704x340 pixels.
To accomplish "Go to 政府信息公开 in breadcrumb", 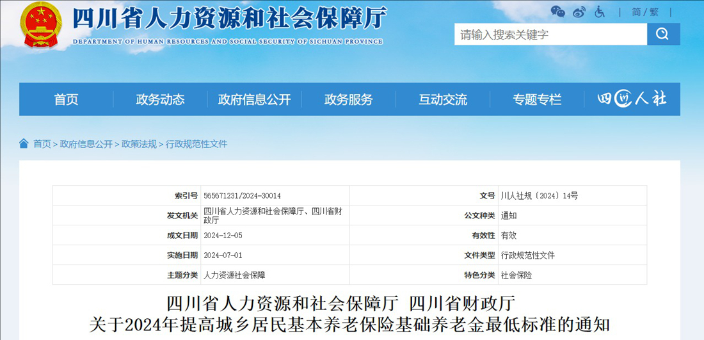I will 86,144.
